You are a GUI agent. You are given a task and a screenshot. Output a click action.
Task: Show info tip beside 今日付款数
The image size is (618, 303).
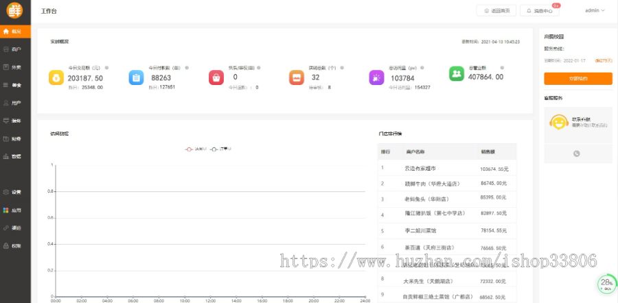pyautogui.click(x=187, y=68)
